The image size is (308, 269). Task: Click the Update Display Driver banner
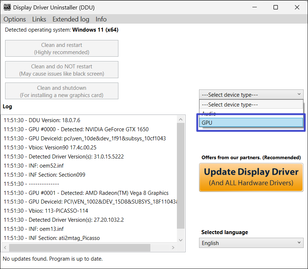[x=251, y=177]
